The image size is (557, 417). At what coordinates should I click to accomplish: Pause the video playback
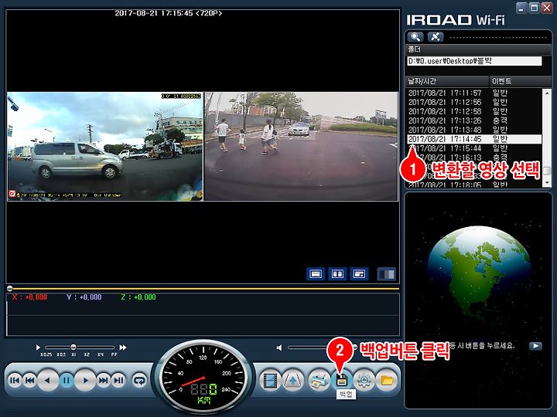click(67, 381)
